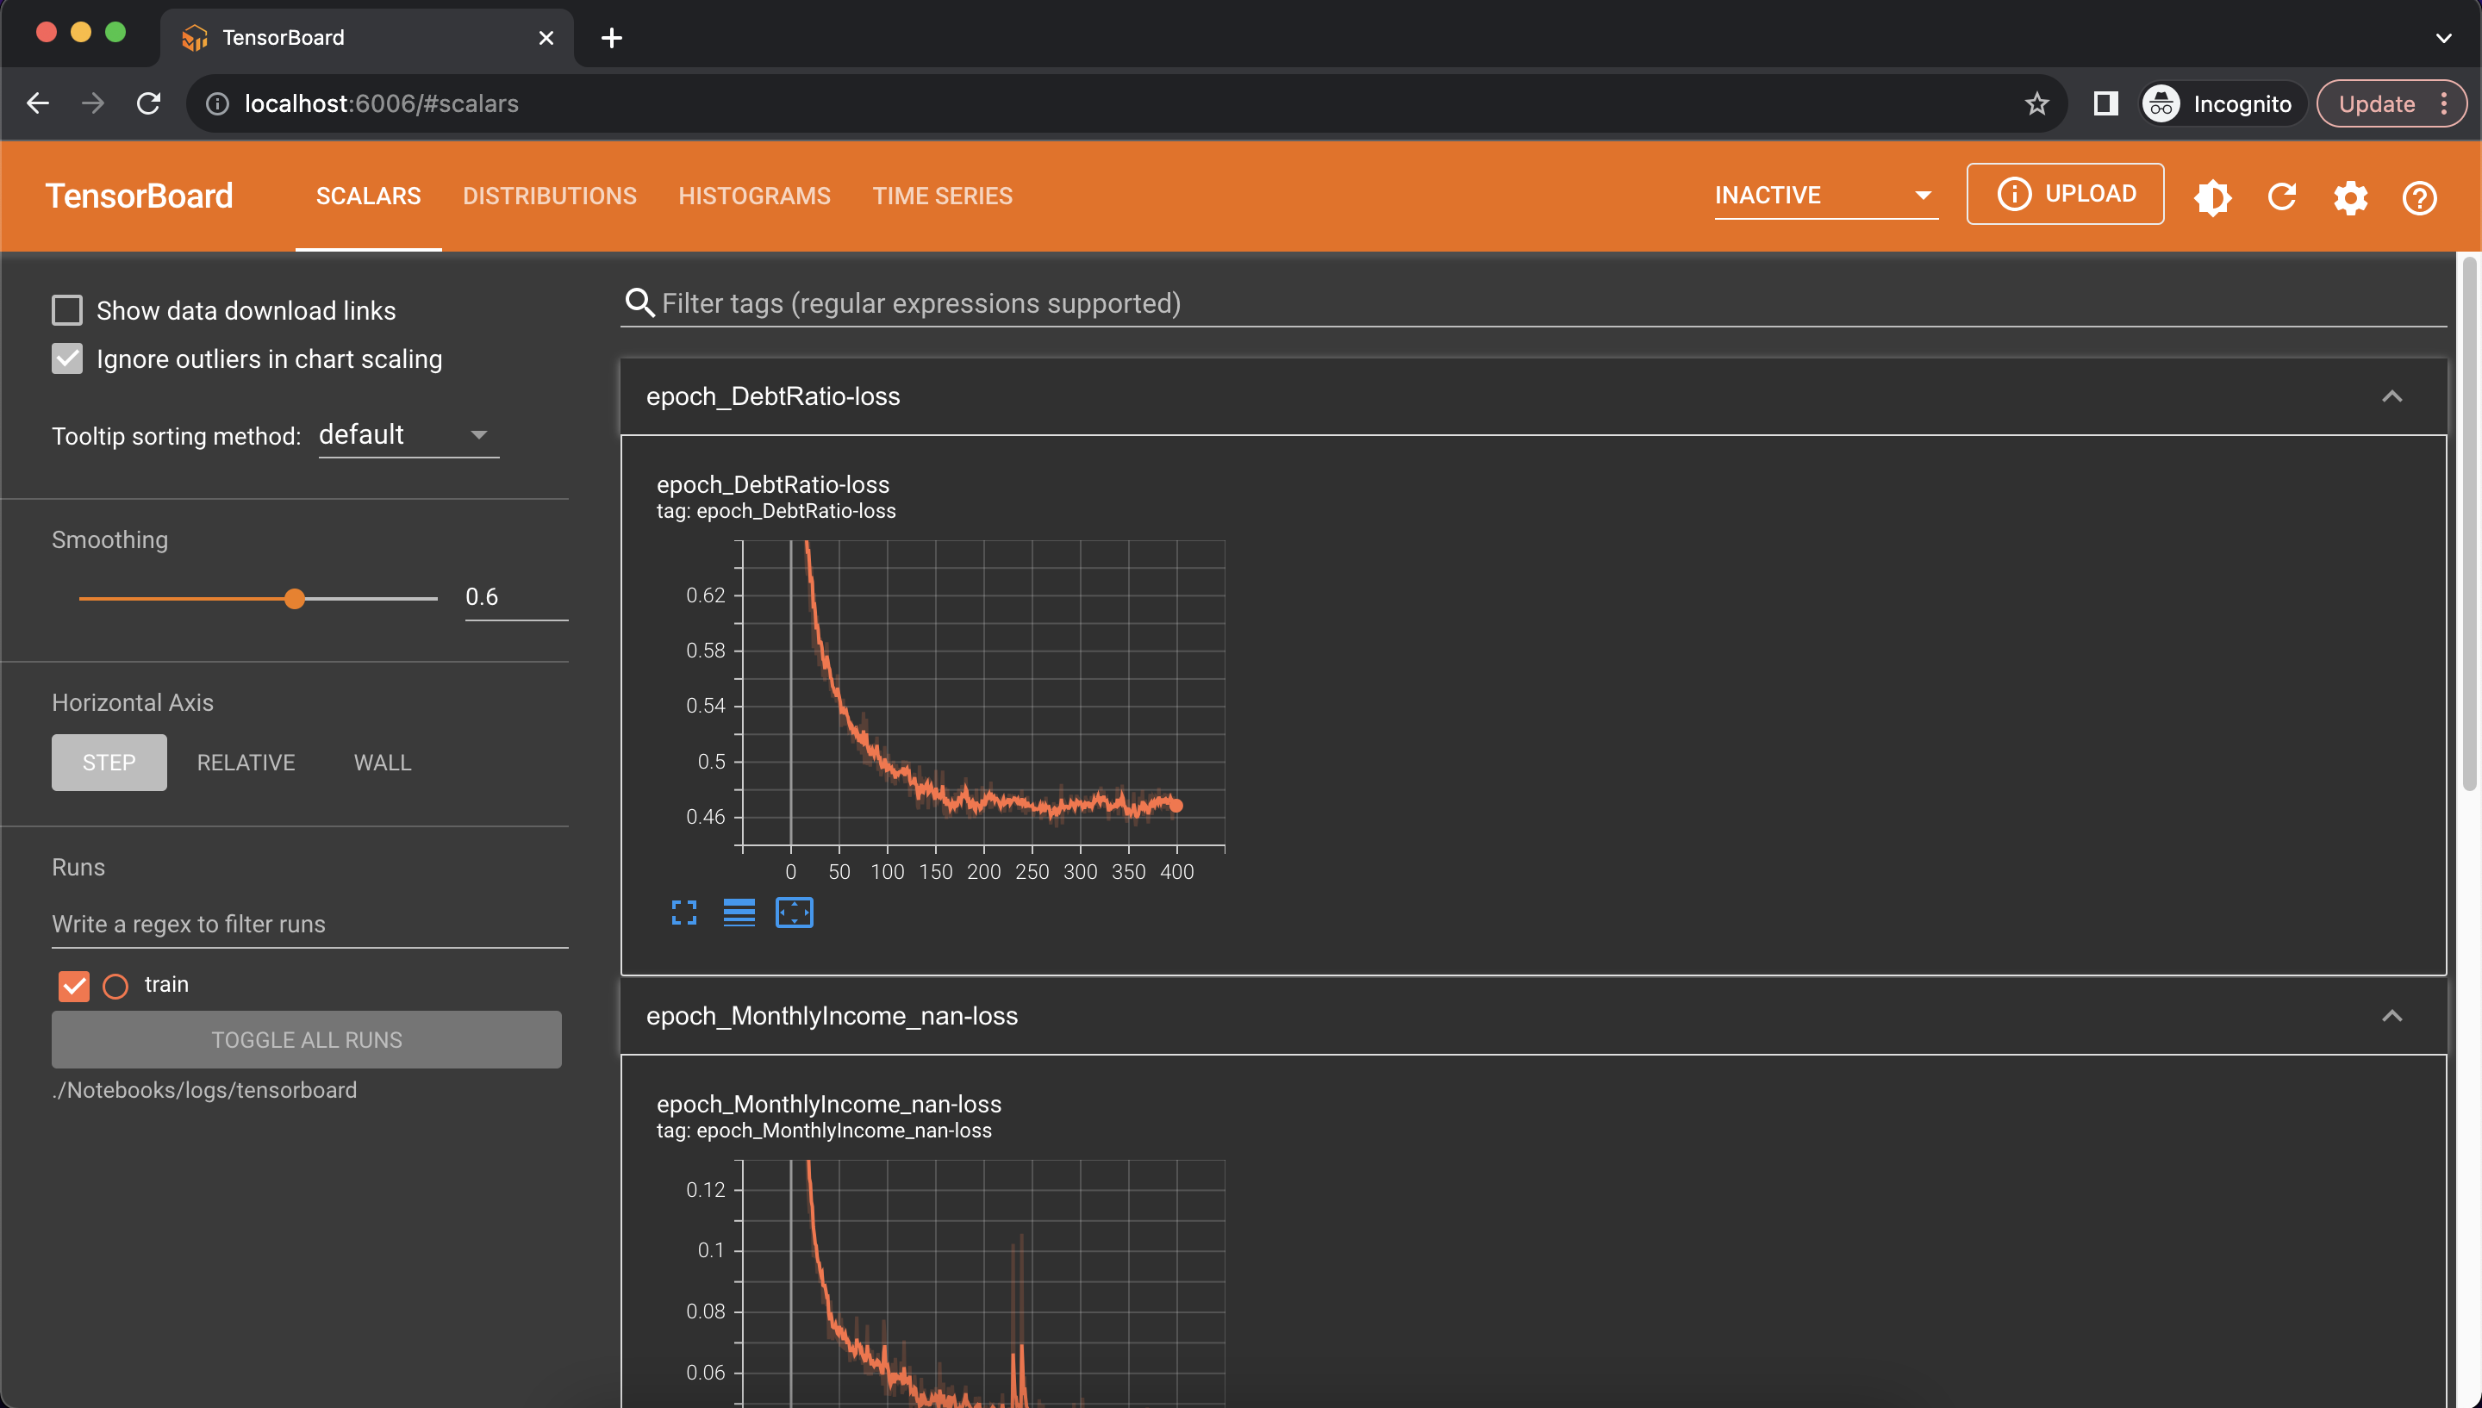Image resolution: width=2482 pixels, height=1408 pixels.
Task: Collapse the epoch_DebtRatio-loss card
Action: (x=2393, y=396)
